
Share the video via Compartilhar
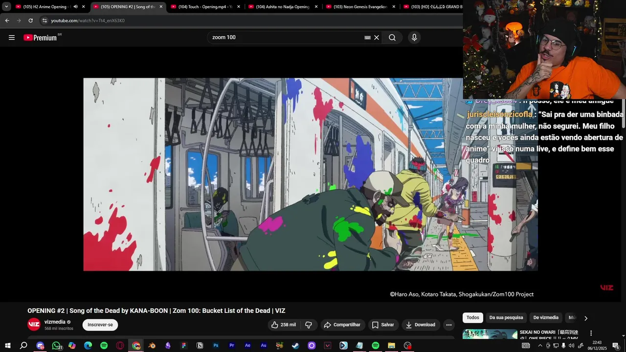[343, 325]
